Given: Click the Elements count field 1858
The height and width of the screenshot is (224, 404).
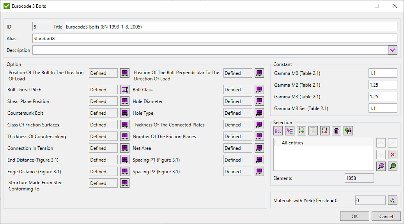Looking at the screenshot, I should [359, 178].
